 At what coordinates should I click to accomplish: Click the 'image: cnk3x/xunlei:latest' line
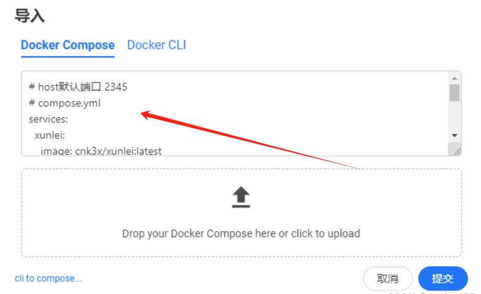click(x=101, y=150)
